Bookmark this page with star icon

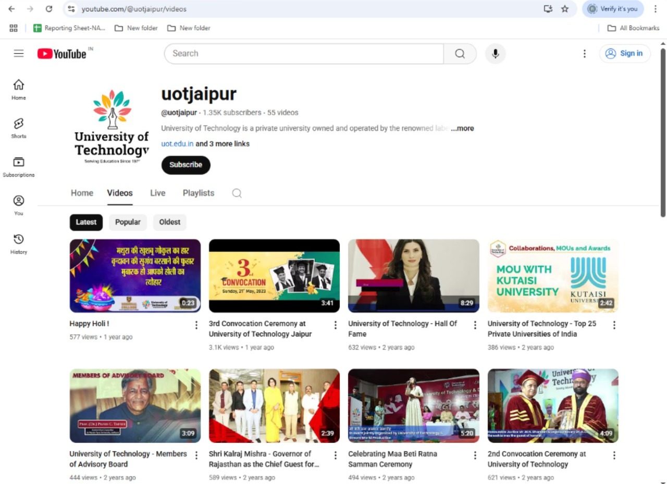(x=565, y=9)
